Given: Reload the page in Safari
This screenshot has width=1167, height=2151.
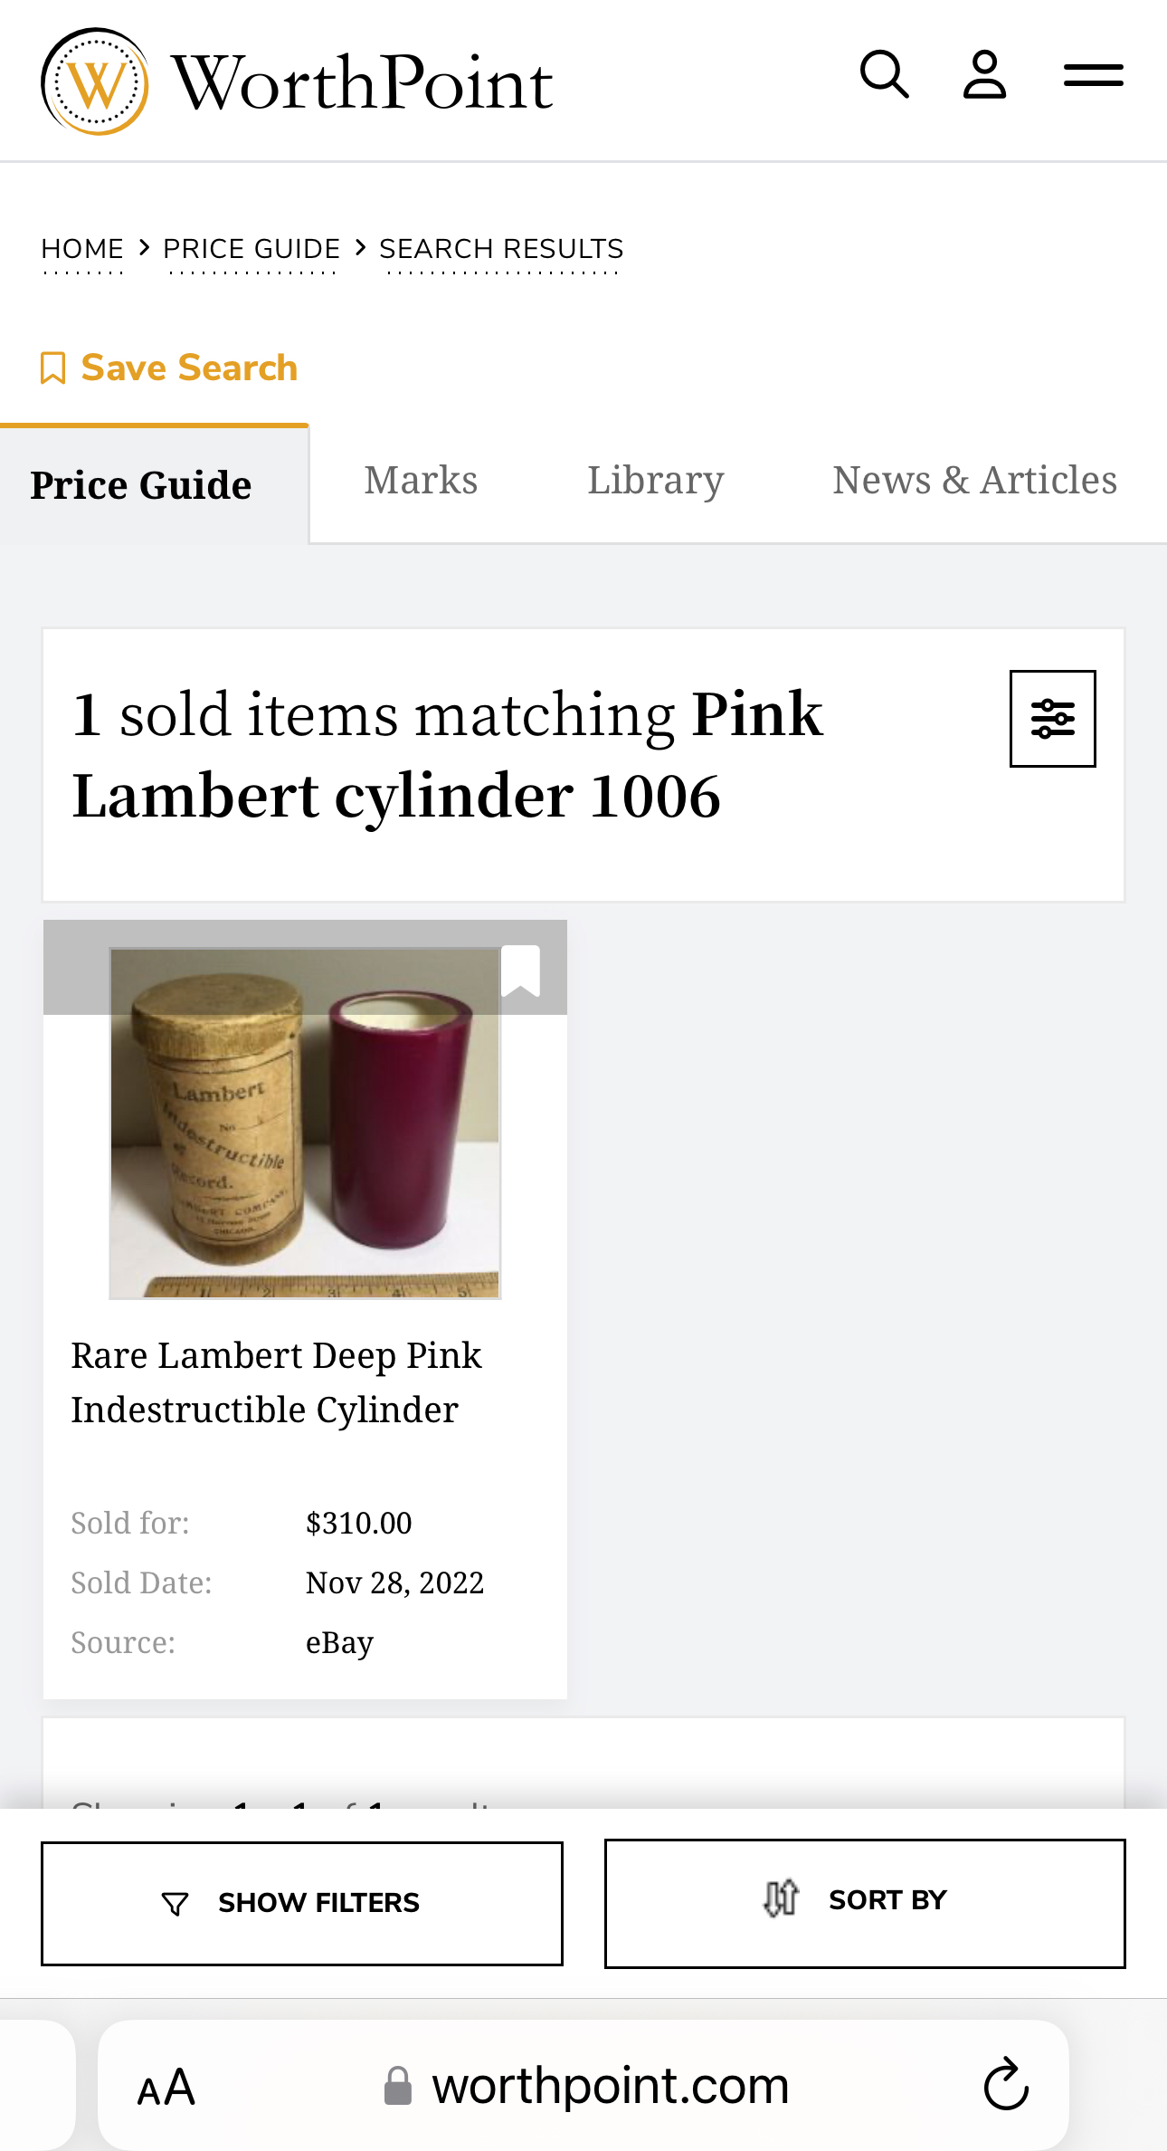Looking at the screenshot, I should pos(1006,2084).
